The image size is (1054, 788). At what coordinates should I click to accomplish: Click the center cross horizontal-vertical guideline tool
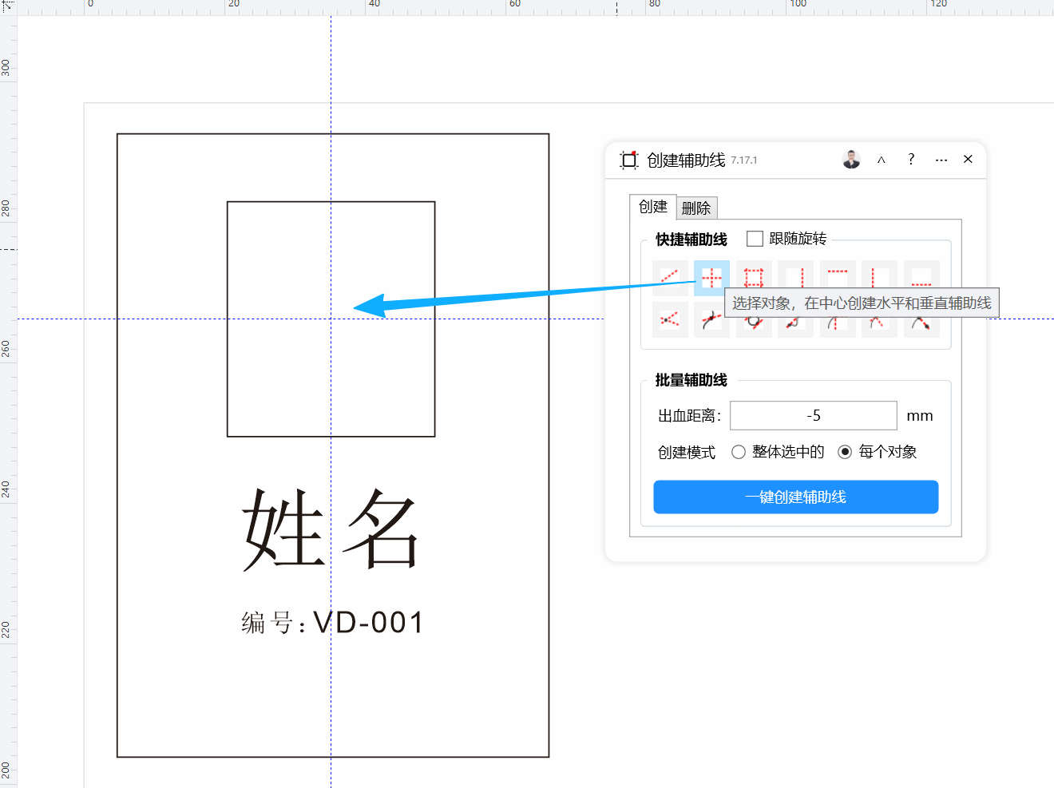[x=711, y=278]
